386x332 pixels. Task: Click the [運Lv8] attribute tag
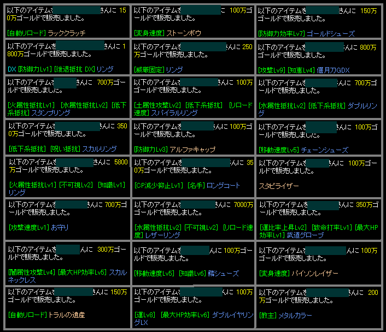(145, 315)
